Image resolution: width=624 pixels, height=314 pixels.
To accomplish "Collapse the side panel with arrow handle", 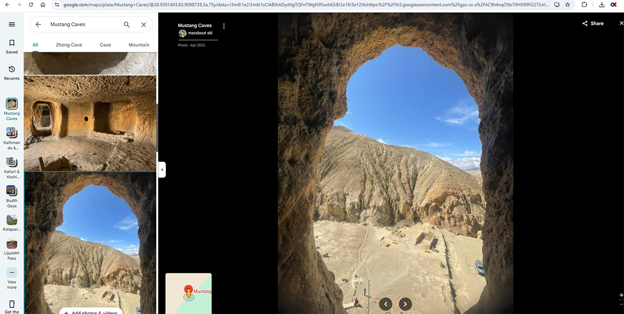I will click(162, 169).
